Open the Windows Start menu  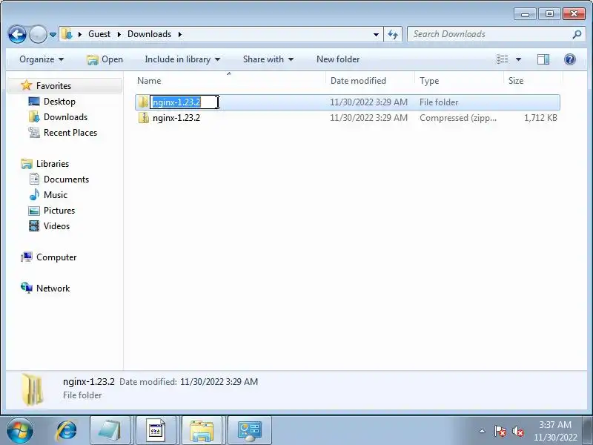click(x=19, y=431)
